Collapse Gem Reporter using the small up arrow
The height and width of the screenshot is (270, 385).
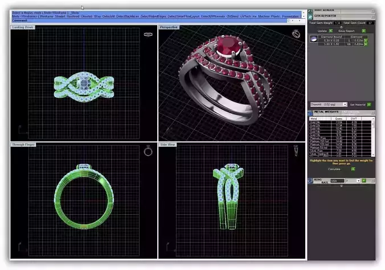click(x=341, y=27)
